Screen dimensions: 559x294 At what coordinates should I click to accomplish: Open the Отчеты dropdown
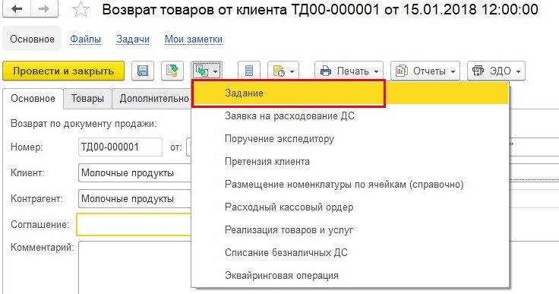[425, 71]
